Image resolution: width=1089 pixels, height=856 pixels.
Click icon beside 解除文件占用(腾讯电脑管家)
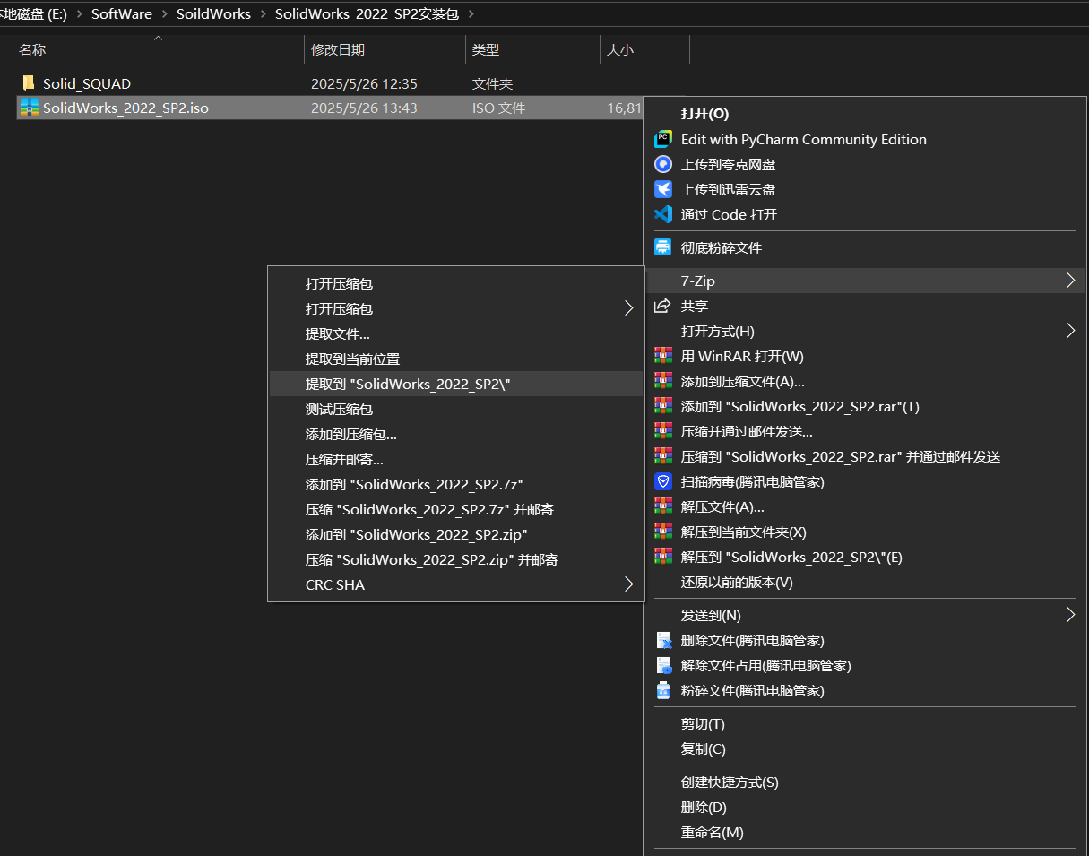(663, 665)
